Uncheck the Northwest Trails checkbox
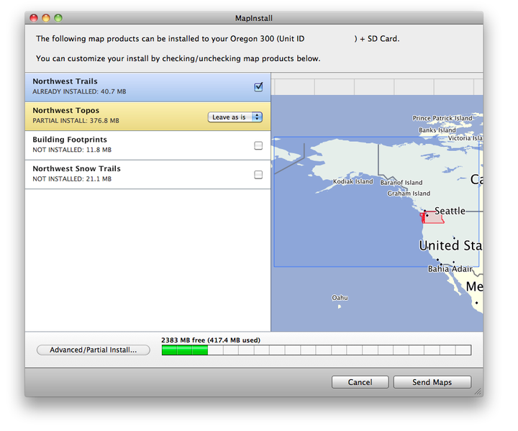 pos(258,87)
